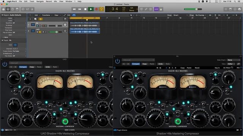Open the Loop Browser icon

pyautogui.click(x=235, y=9)
